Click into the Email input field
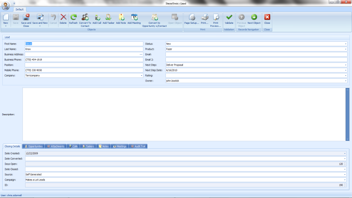The image size is (352, 198). click(x=255, y=55)
